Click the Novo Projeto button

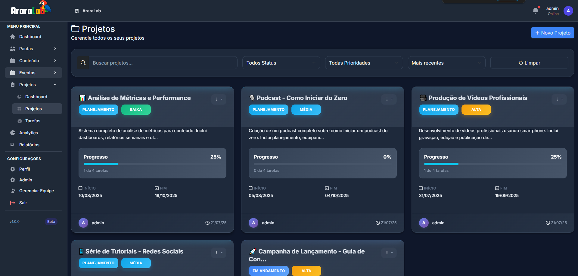tap(553, 33)
